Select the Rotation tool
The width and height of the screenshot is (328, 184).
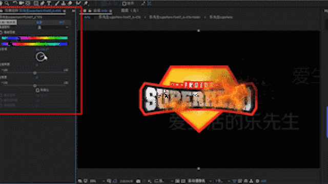(x=15, y=3)
